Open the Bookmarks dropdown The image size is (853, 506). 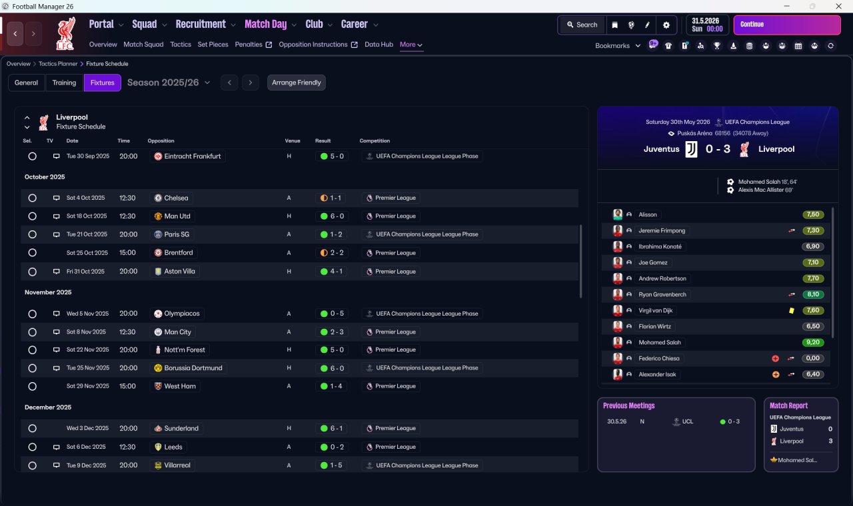(x=618, y=45)
